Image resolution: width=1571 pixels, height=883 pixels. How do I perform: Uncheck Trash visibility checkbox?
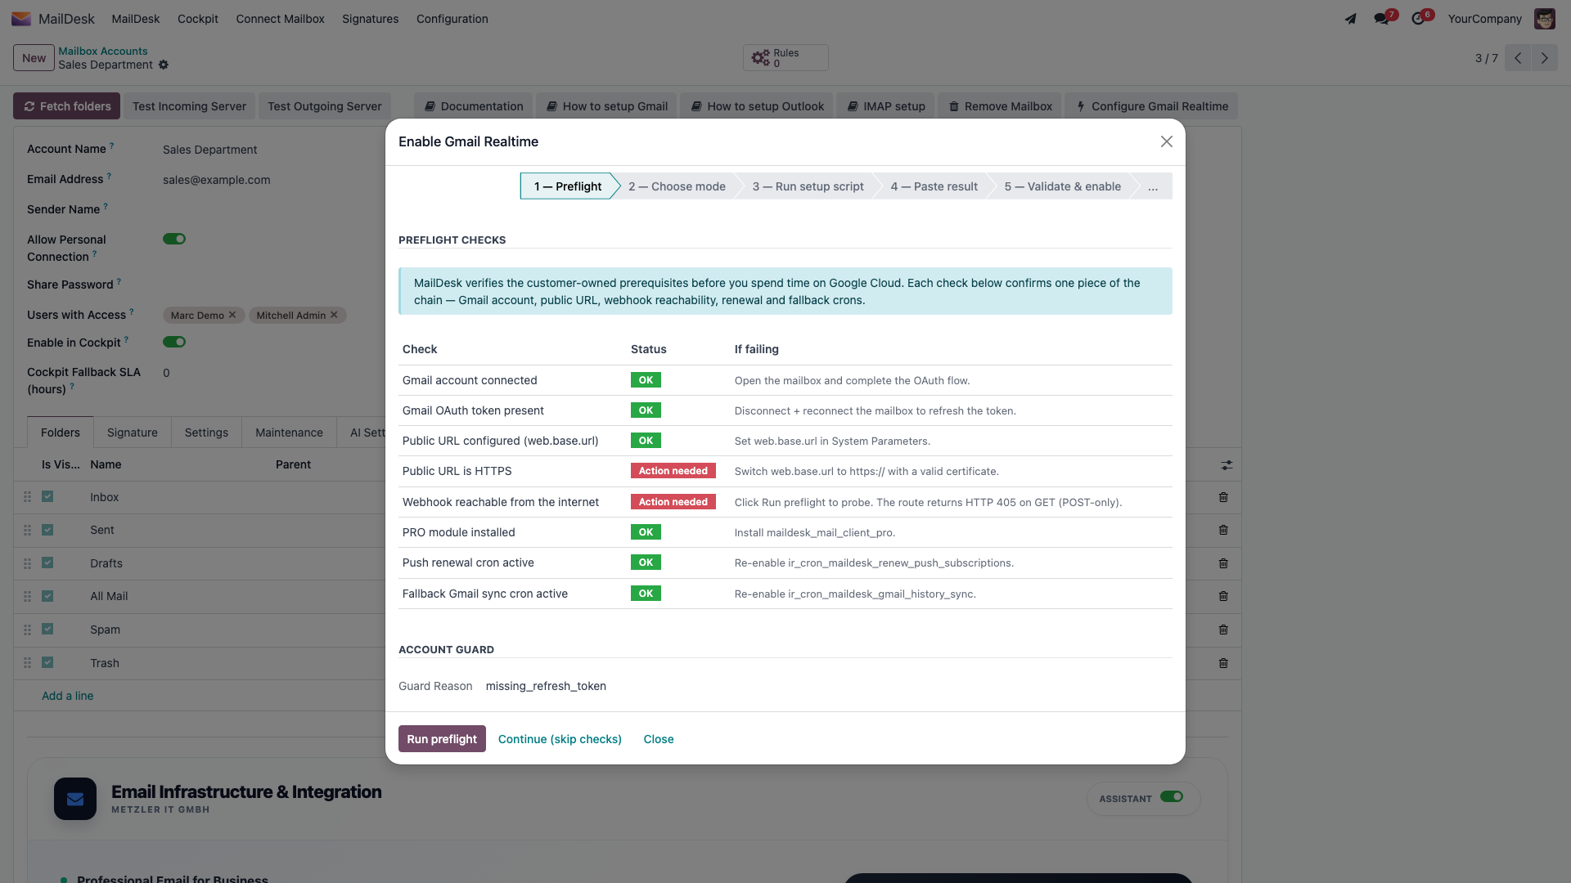47,662
